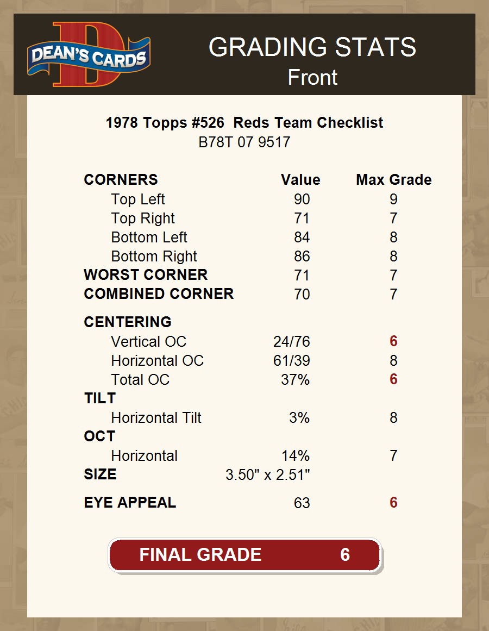Click the 1978 Topps #526 card title
This screenshot has height=631, width=489.
[244, 123]
